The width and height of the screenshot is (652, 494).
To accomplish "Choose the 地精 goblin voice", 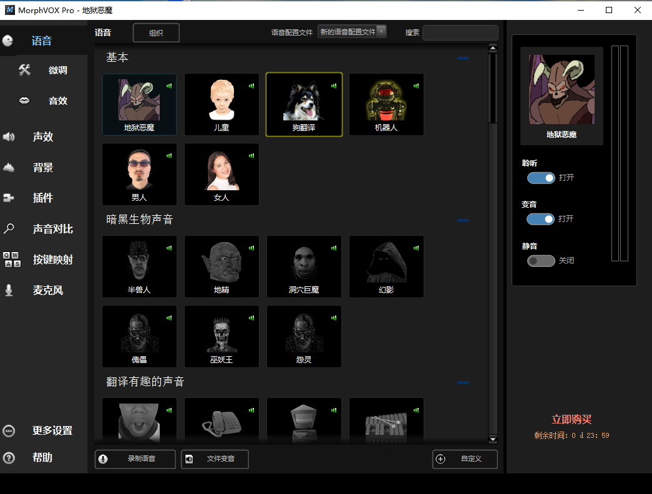I will coord(221,266).
